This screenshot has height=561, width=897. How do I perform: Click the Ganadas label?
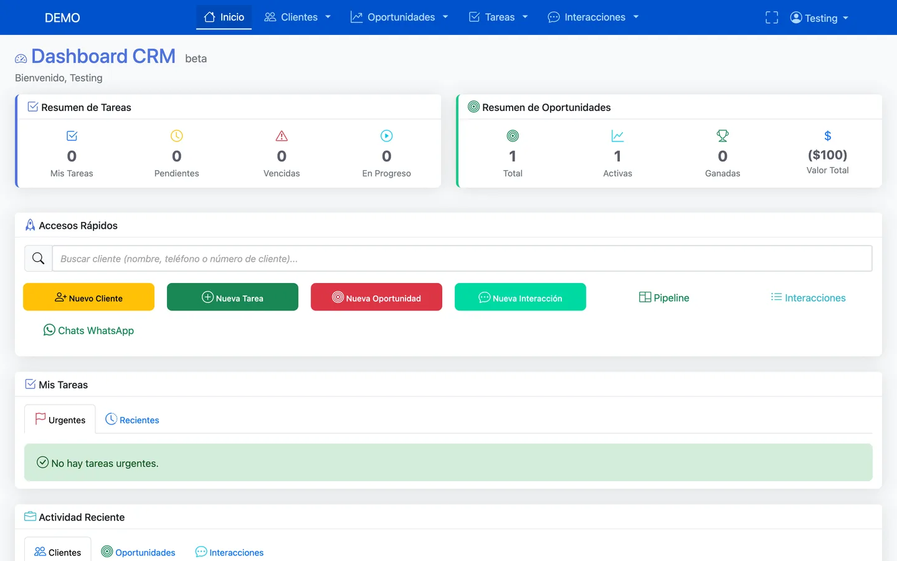pos(723,173)
